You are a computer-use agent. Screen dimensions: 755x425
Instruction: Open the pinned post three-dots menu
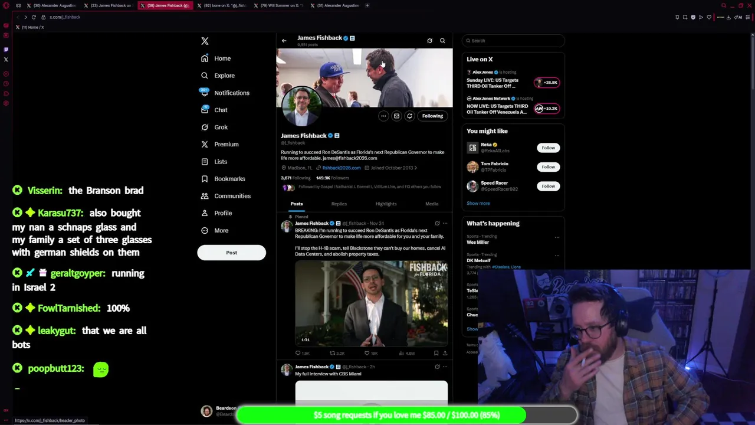click(445, 224)
